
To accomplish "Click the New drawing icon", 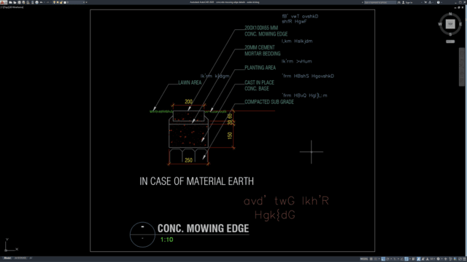I will click(10, 2).
